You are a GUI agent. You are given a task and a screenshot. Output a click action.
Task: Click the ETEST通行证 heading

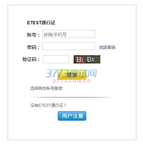[41, 23]
